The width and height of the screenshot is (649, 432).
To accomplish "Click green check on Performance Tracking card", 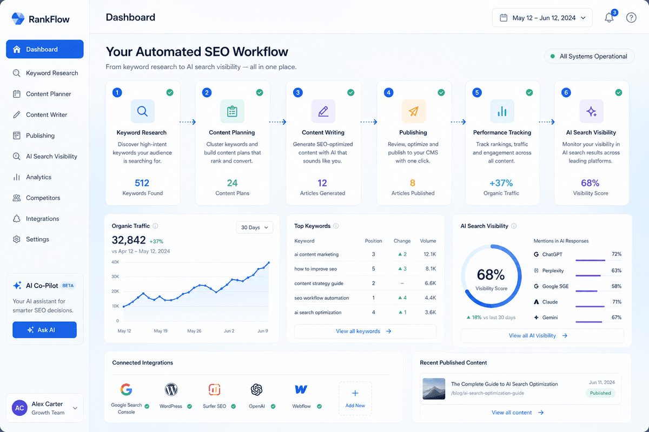I will coord(529,92).
